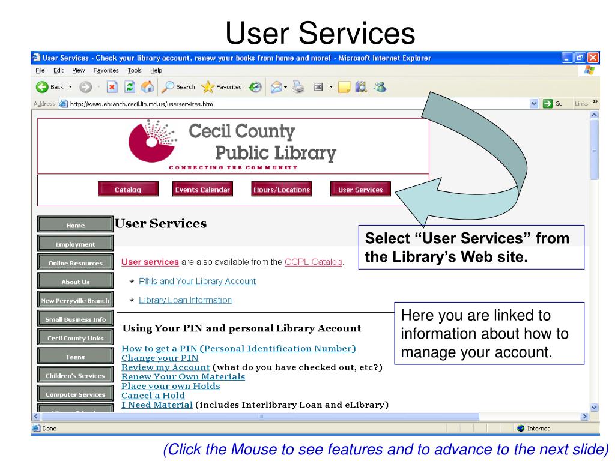Click the Internet zone globe icon
This screenshot has width=615, height=461.
click(x=521, y=428)
